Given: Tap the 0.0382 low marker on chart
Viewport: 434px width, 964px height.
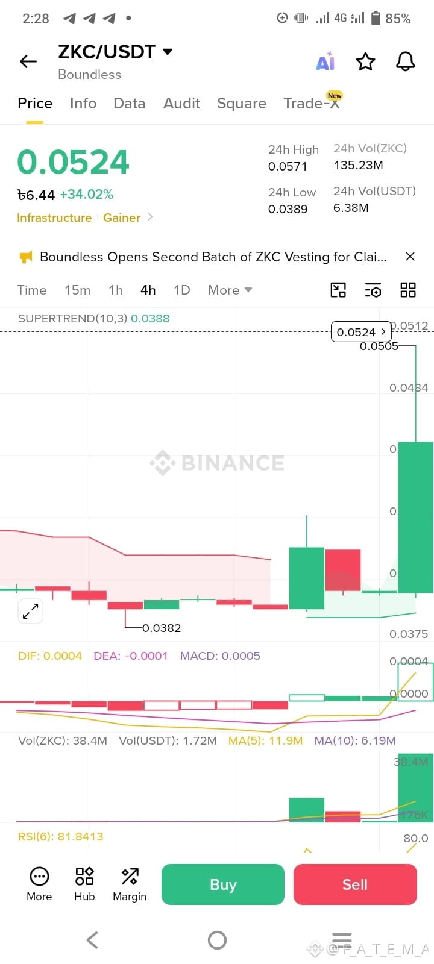Looking at the screenshot, I should click(x=162, y=628).
